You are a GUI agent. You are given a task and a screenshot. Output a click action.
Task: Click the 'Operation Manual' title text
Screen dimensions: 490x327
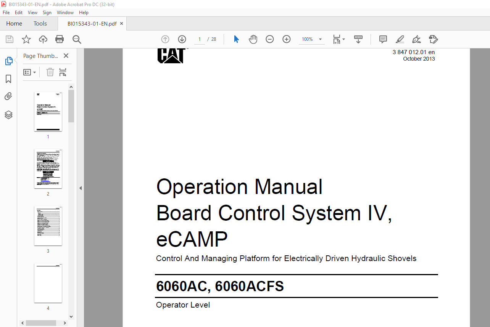coord(239,187)
